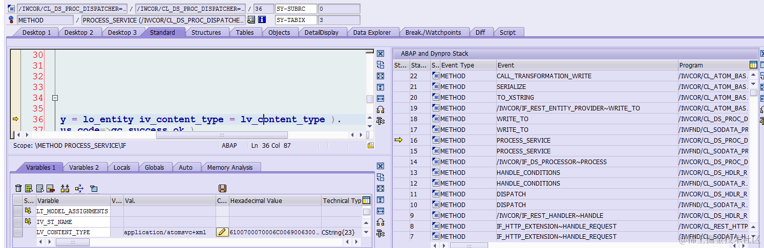Switch to the Variables 2 tab

tap(84, 167)
